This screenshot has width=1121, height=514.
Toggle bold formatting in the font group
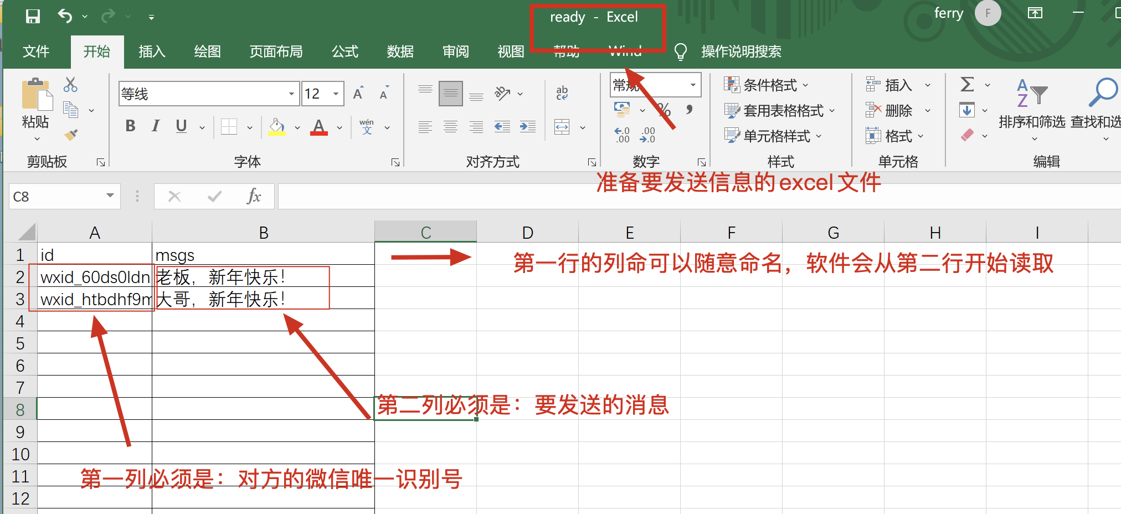(x=130, y=126)
